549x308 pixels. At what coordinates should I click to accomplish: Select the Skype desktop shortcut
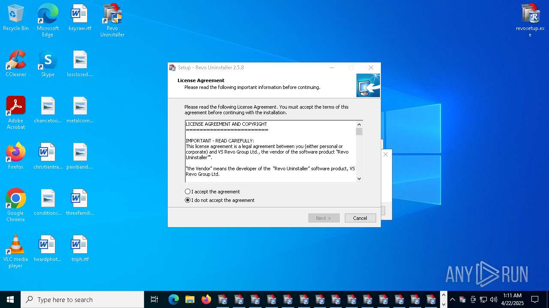48,64
